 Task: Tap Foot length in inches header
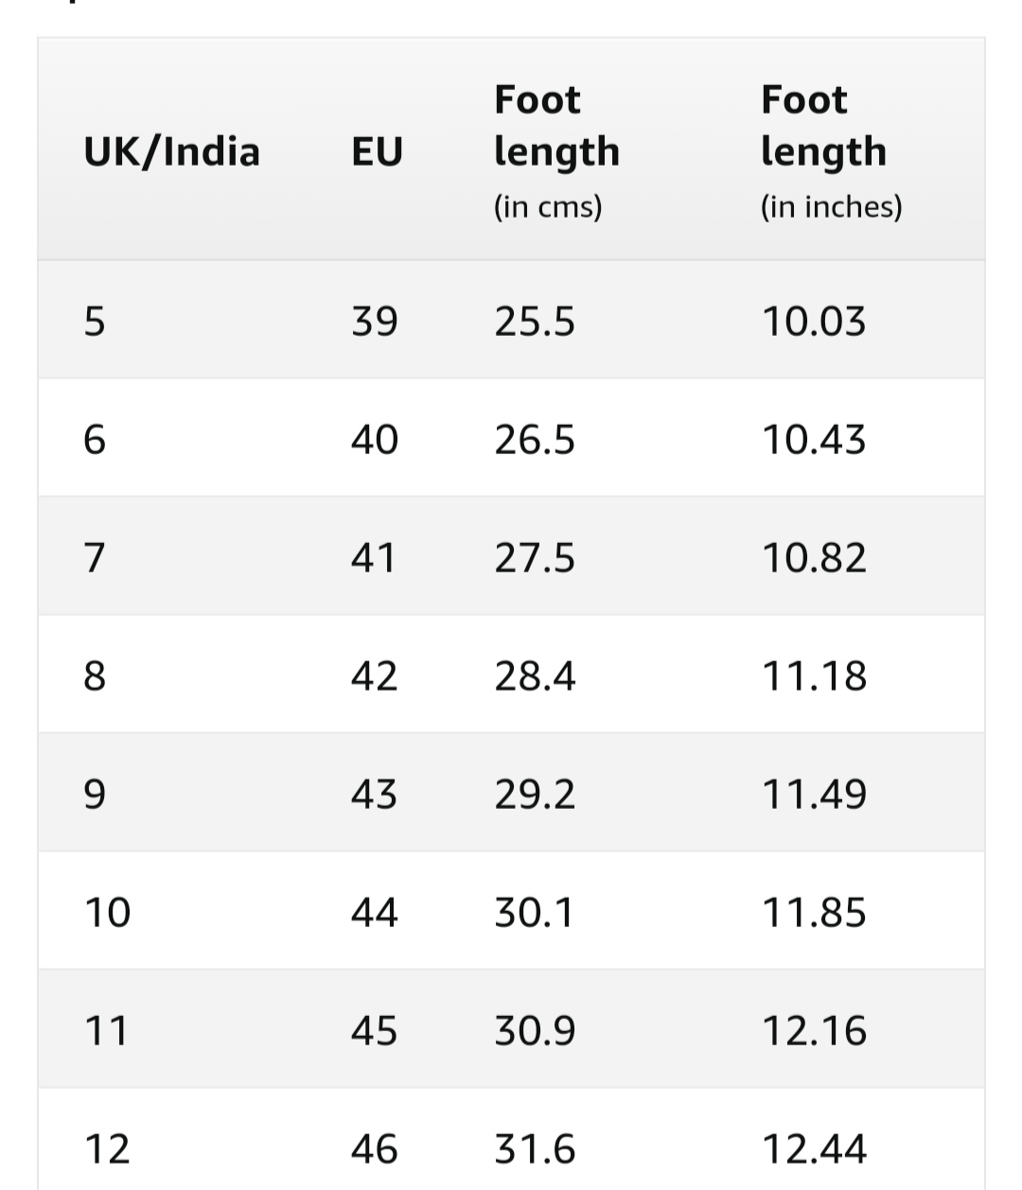831,151
